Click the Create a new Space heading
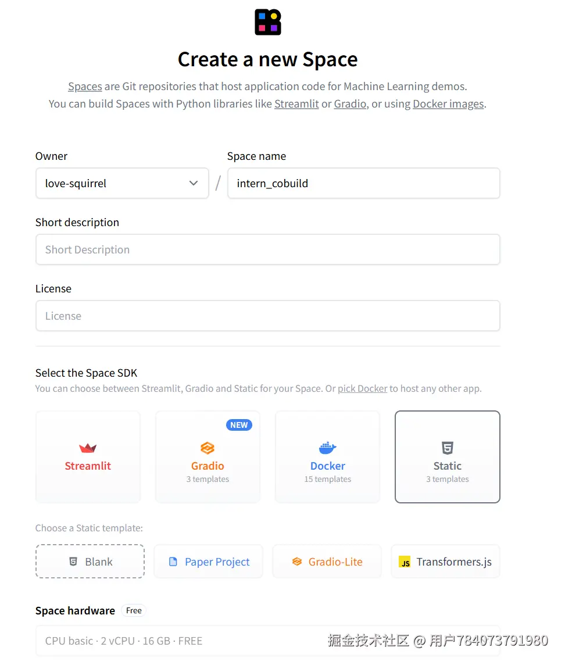 point(267,59)
